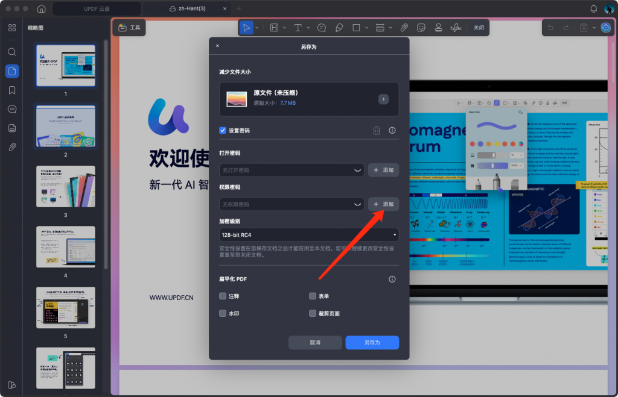This screenshot has height=397, width=618.
Task: Click 关闭 in the annotation toolbar
Action: [x=479, y=28]
